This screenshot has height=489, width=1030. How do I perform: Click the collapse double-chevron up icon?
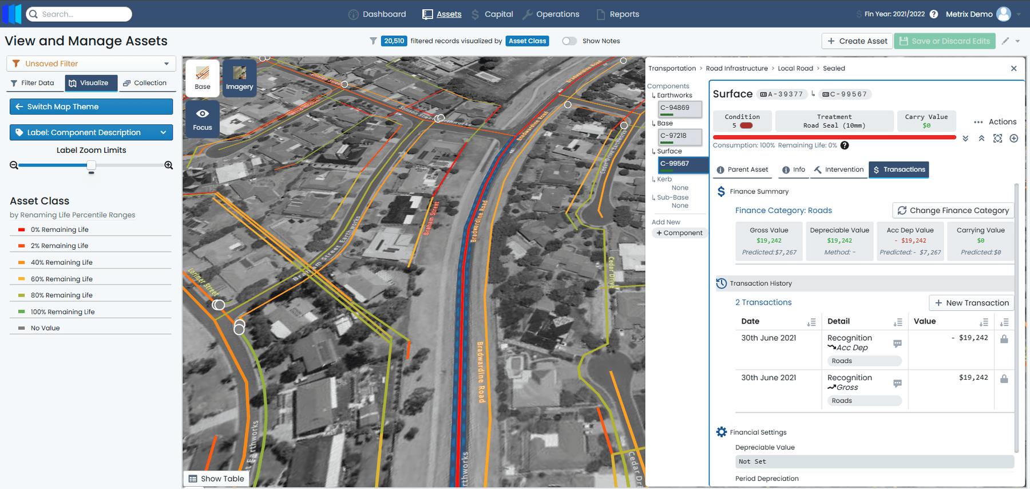tap(981, 139)
